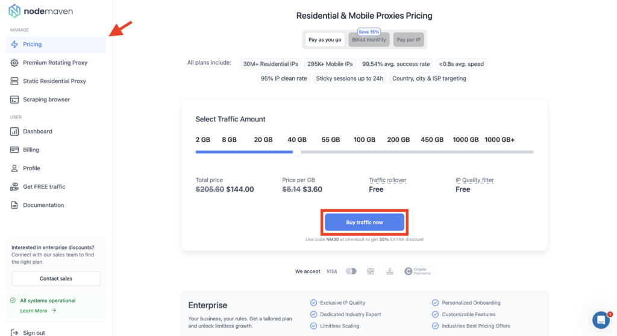Click the Get FREE traffic hand icon

(14, 187)
